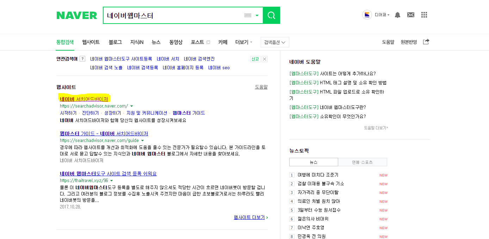This screenshot has height=239, width=489.
Task: Expand the 더보기 tab menu
Action: point(244,42)
